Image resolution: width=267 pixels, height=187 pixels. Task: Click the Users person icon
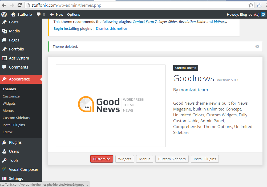pyautogui.click(x=4, y=151)
